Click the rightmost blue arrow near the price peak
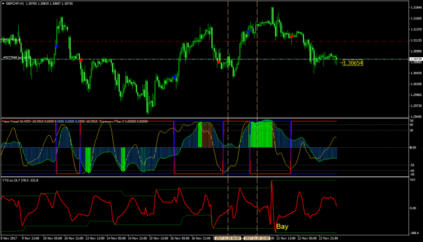The height and width of the screenshot is (242, 423). click(250, 30)
